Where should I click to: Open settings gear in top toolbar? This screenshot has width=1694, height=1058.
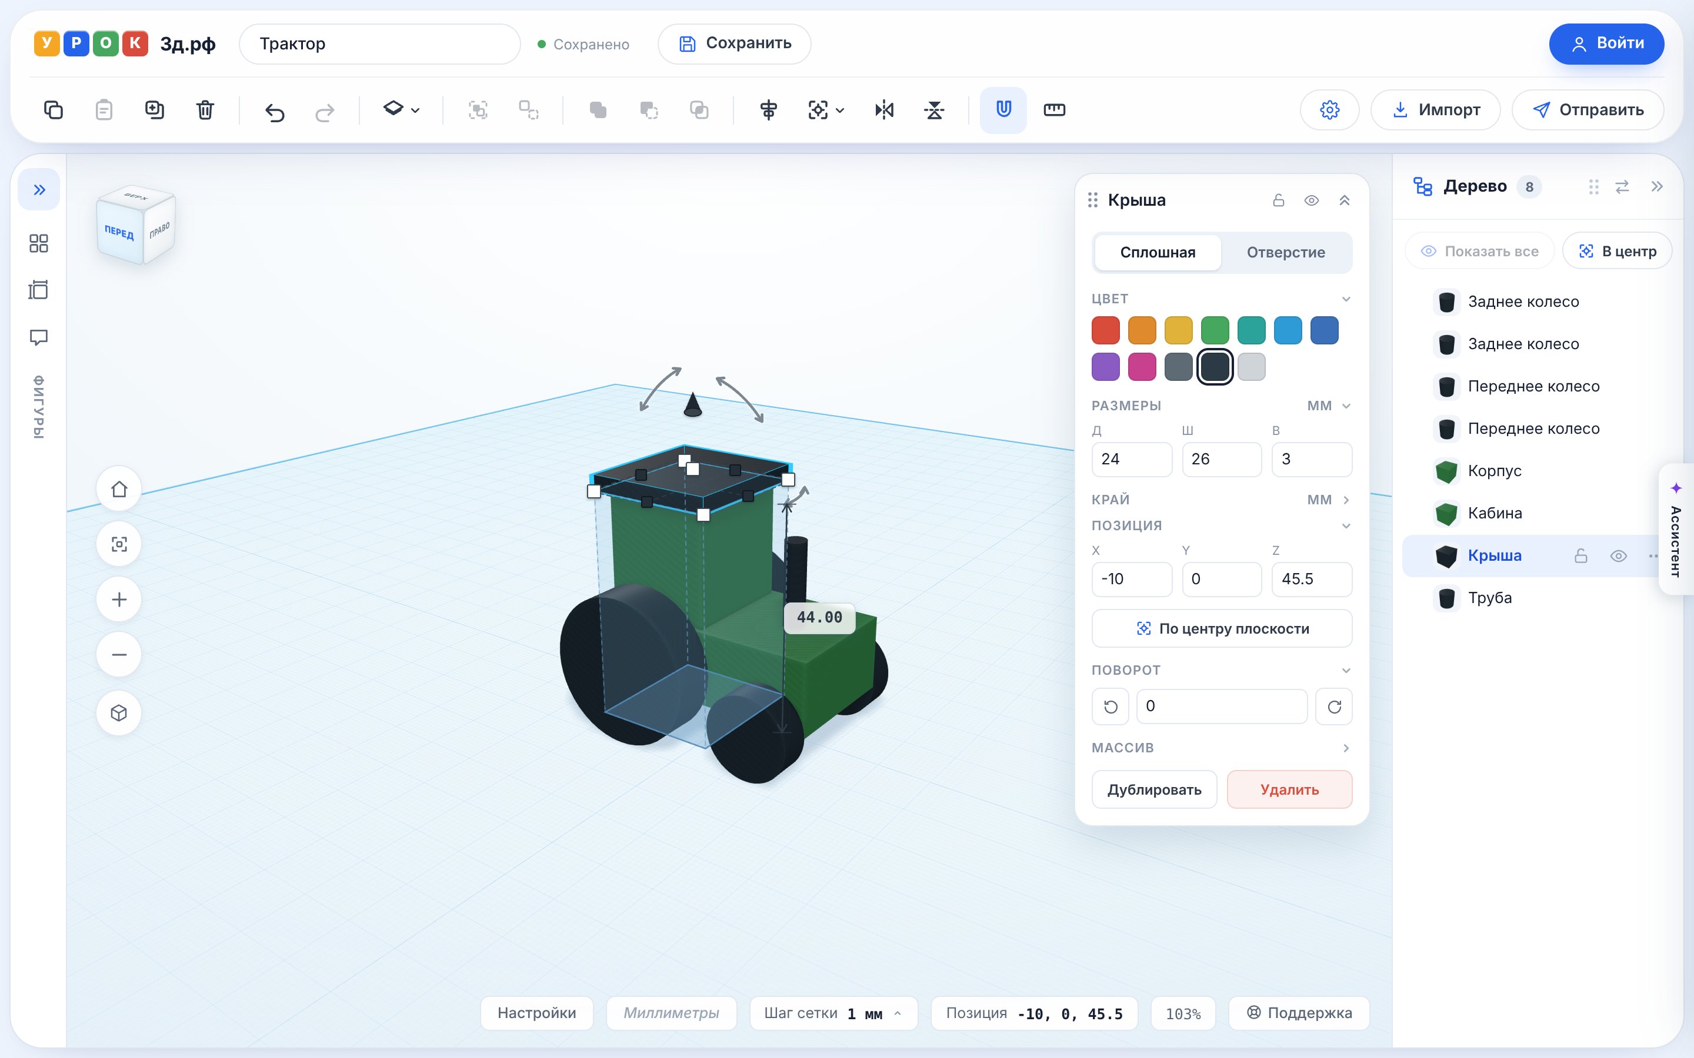1329,110
